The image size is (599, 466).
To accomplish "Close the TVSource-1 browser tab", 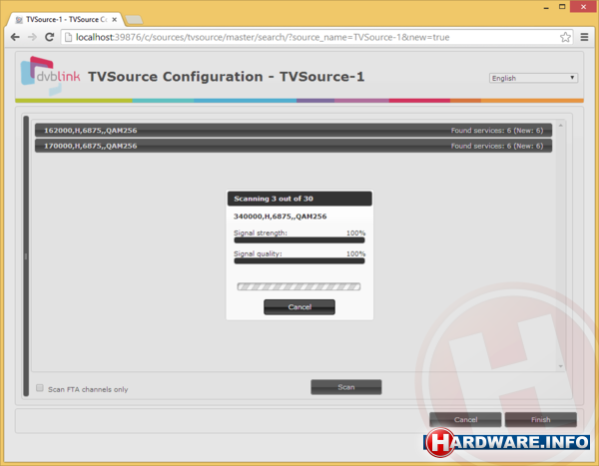I will (x=115, y=18).
